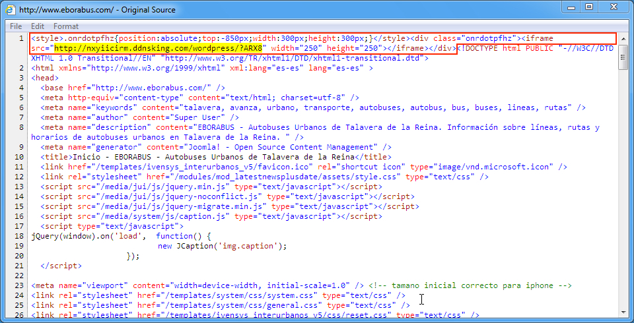Maximize the Original Source window

point(590,7)
